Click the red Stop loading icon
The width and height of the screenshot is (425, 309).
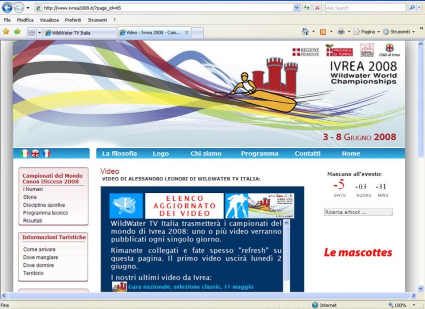(317, 8)
